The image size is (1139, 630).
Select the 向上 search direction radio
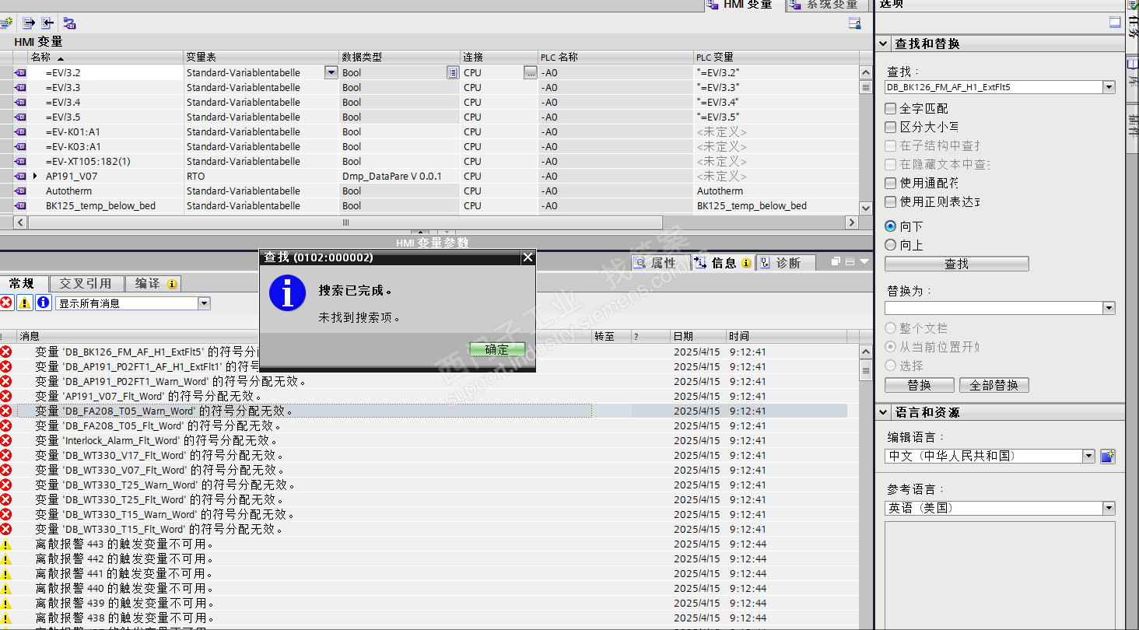pyautogui.click(x=891, y=245)
